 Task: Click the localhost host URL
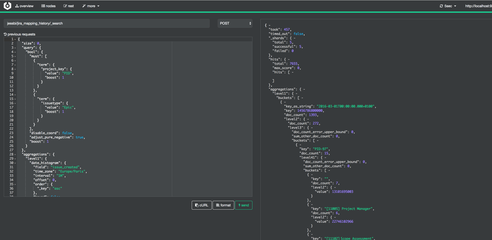[478, 6]
